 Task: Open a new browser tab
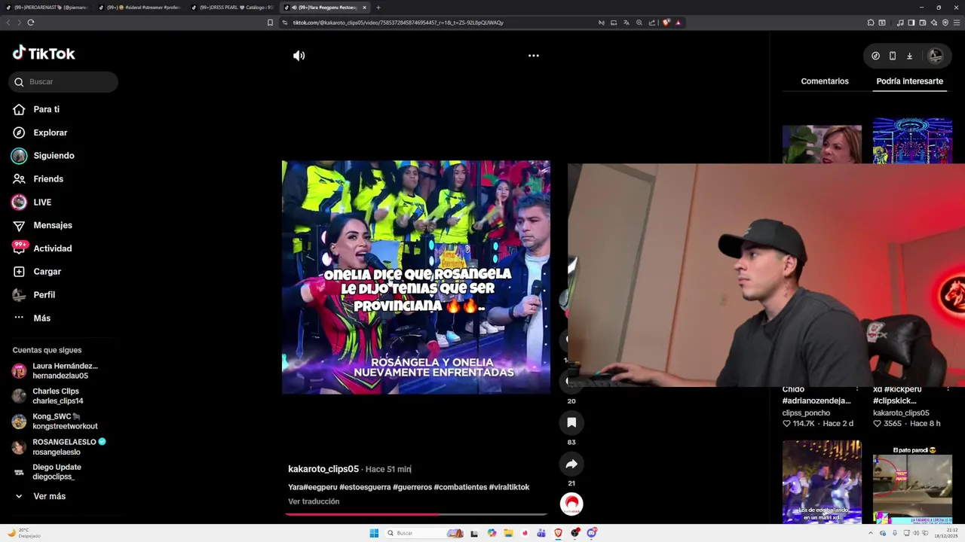point(378,8)
